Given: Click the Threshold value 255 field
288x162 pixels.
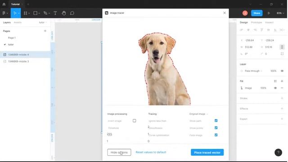Looking at the screenshot, I should (x=109, y=134).
